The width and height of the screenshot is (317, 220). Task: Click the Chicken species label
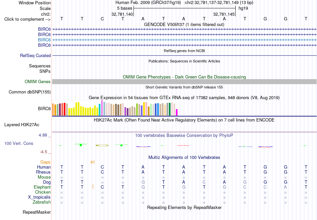click(43, 192)
